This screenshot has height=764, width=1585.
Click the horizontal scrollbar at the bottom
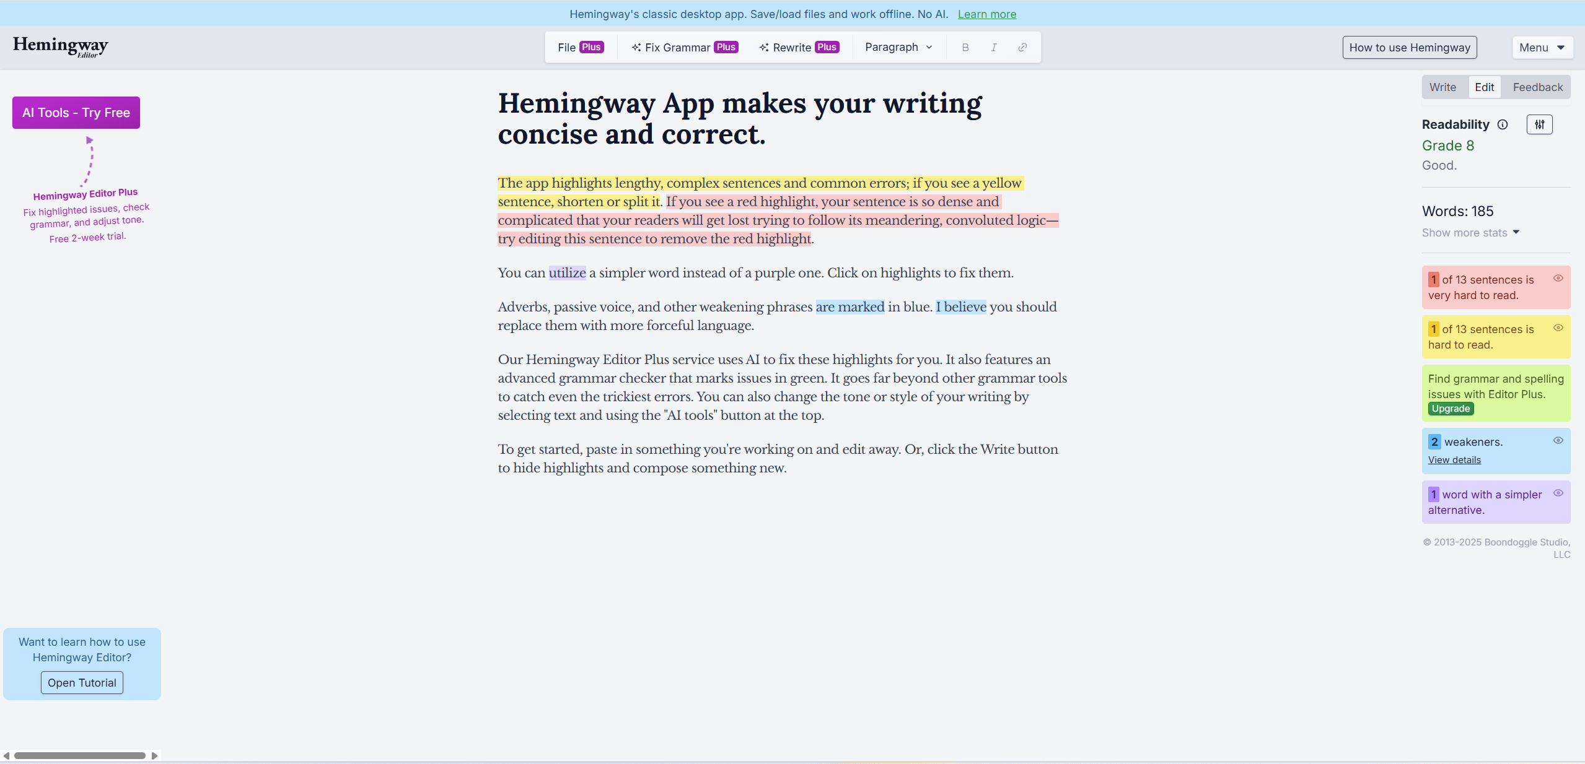(x=81, y=755)
